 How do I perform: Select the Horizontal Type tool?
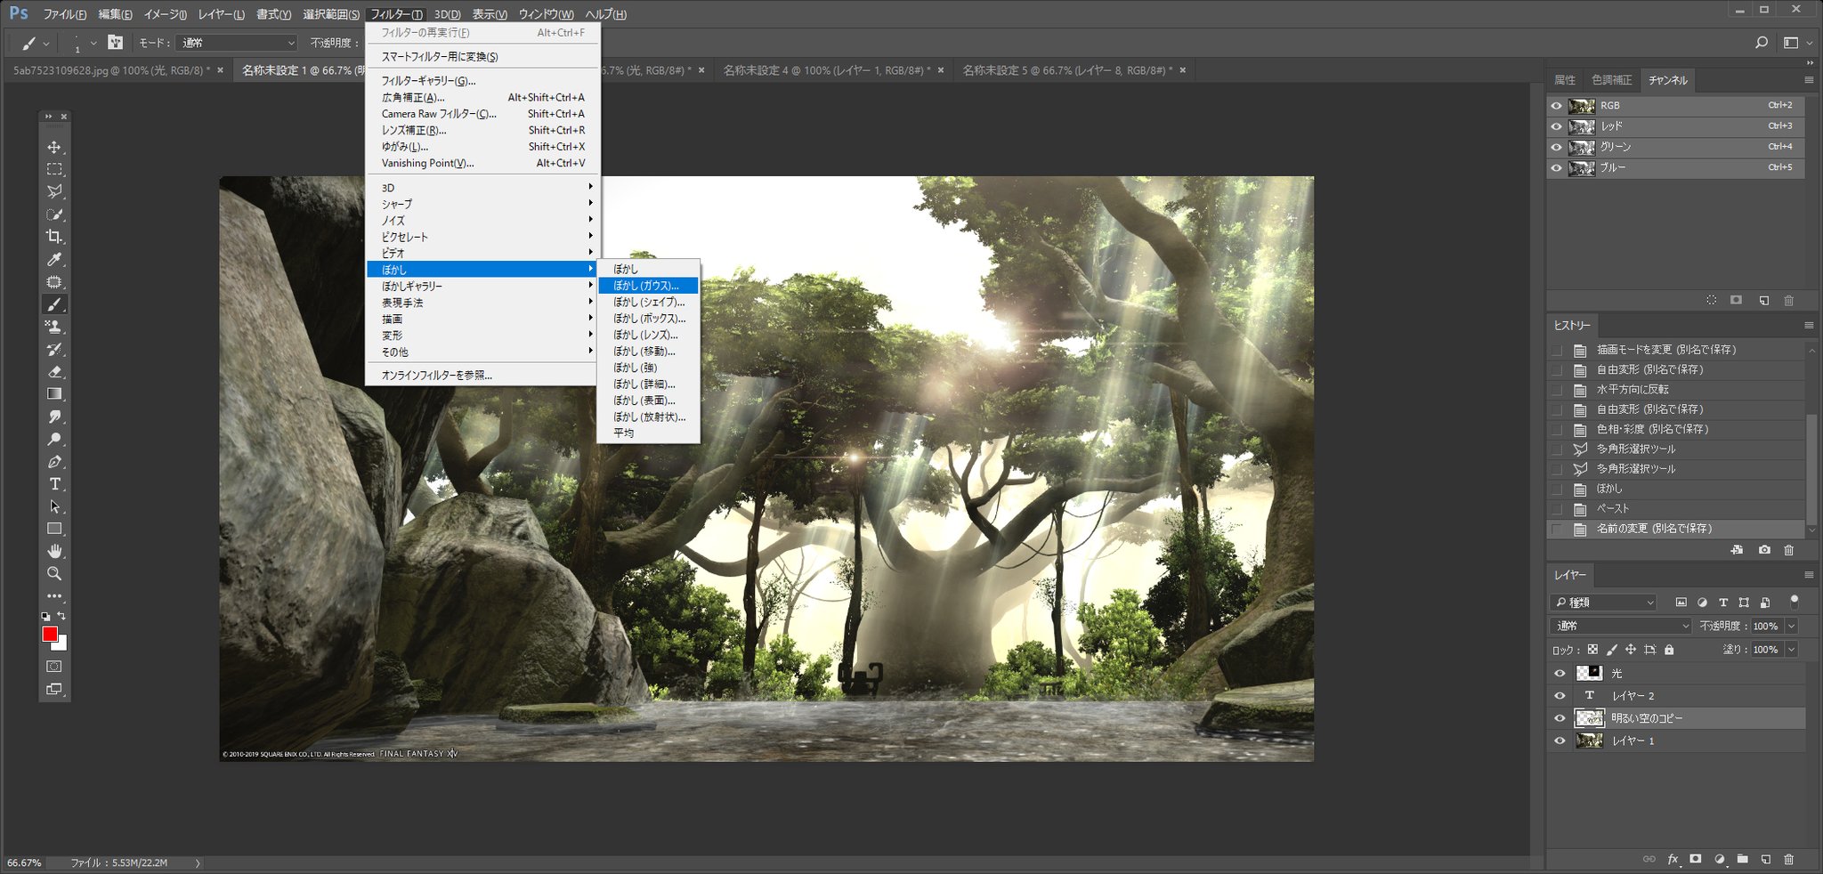(54, 484)
